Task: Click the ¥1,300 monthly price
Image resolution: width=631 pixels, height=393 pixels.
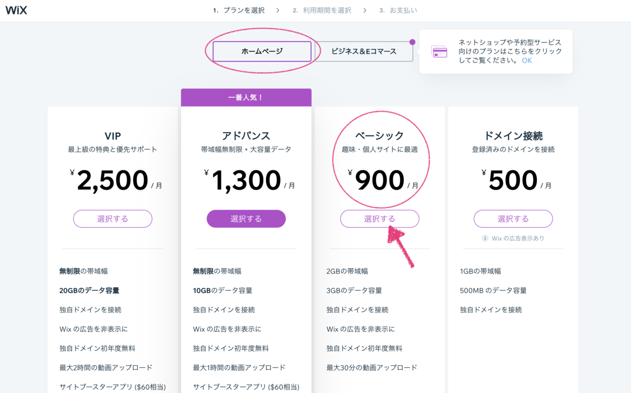Action: 250,180
